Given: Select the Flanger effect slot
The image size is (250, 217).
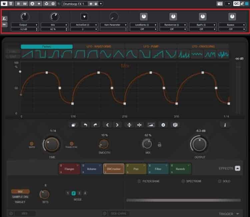Looking at the screenshot, I should 69,169.
